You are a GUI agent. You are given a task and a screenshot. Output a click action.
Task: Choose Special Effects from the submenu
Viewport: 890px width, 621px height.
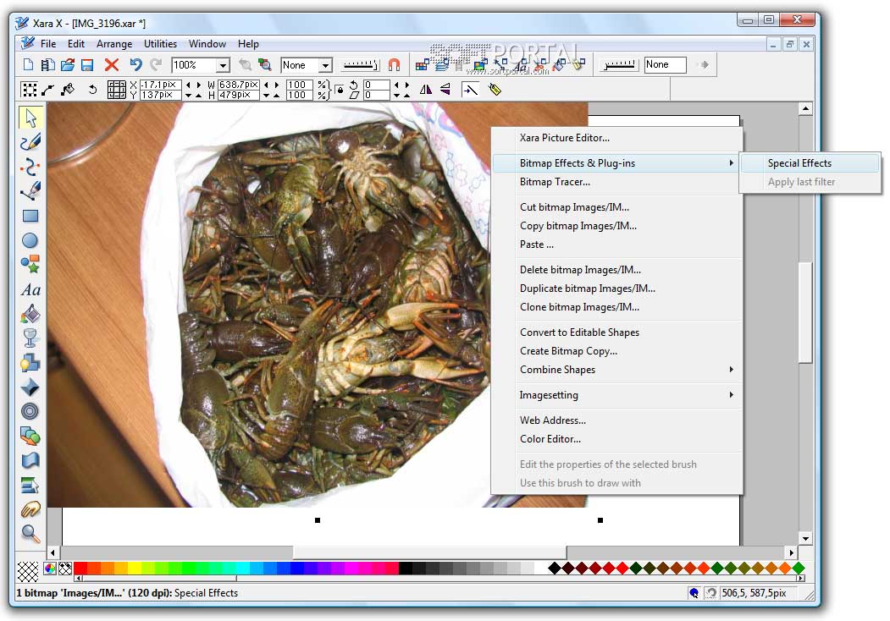pyautogui.click(x=799, y=163)
